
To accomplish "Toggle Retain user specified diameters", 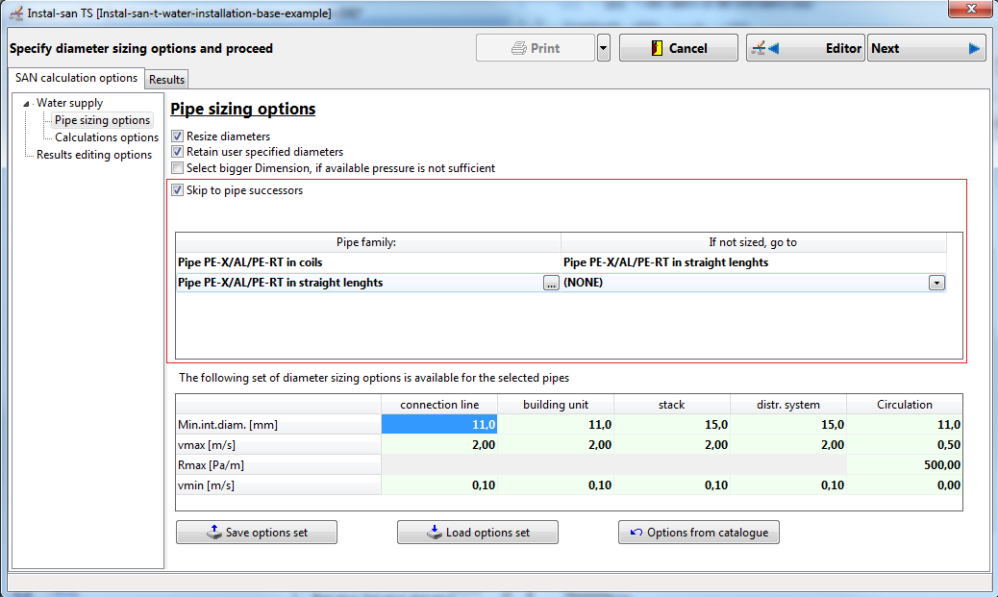I will point(178,152).
